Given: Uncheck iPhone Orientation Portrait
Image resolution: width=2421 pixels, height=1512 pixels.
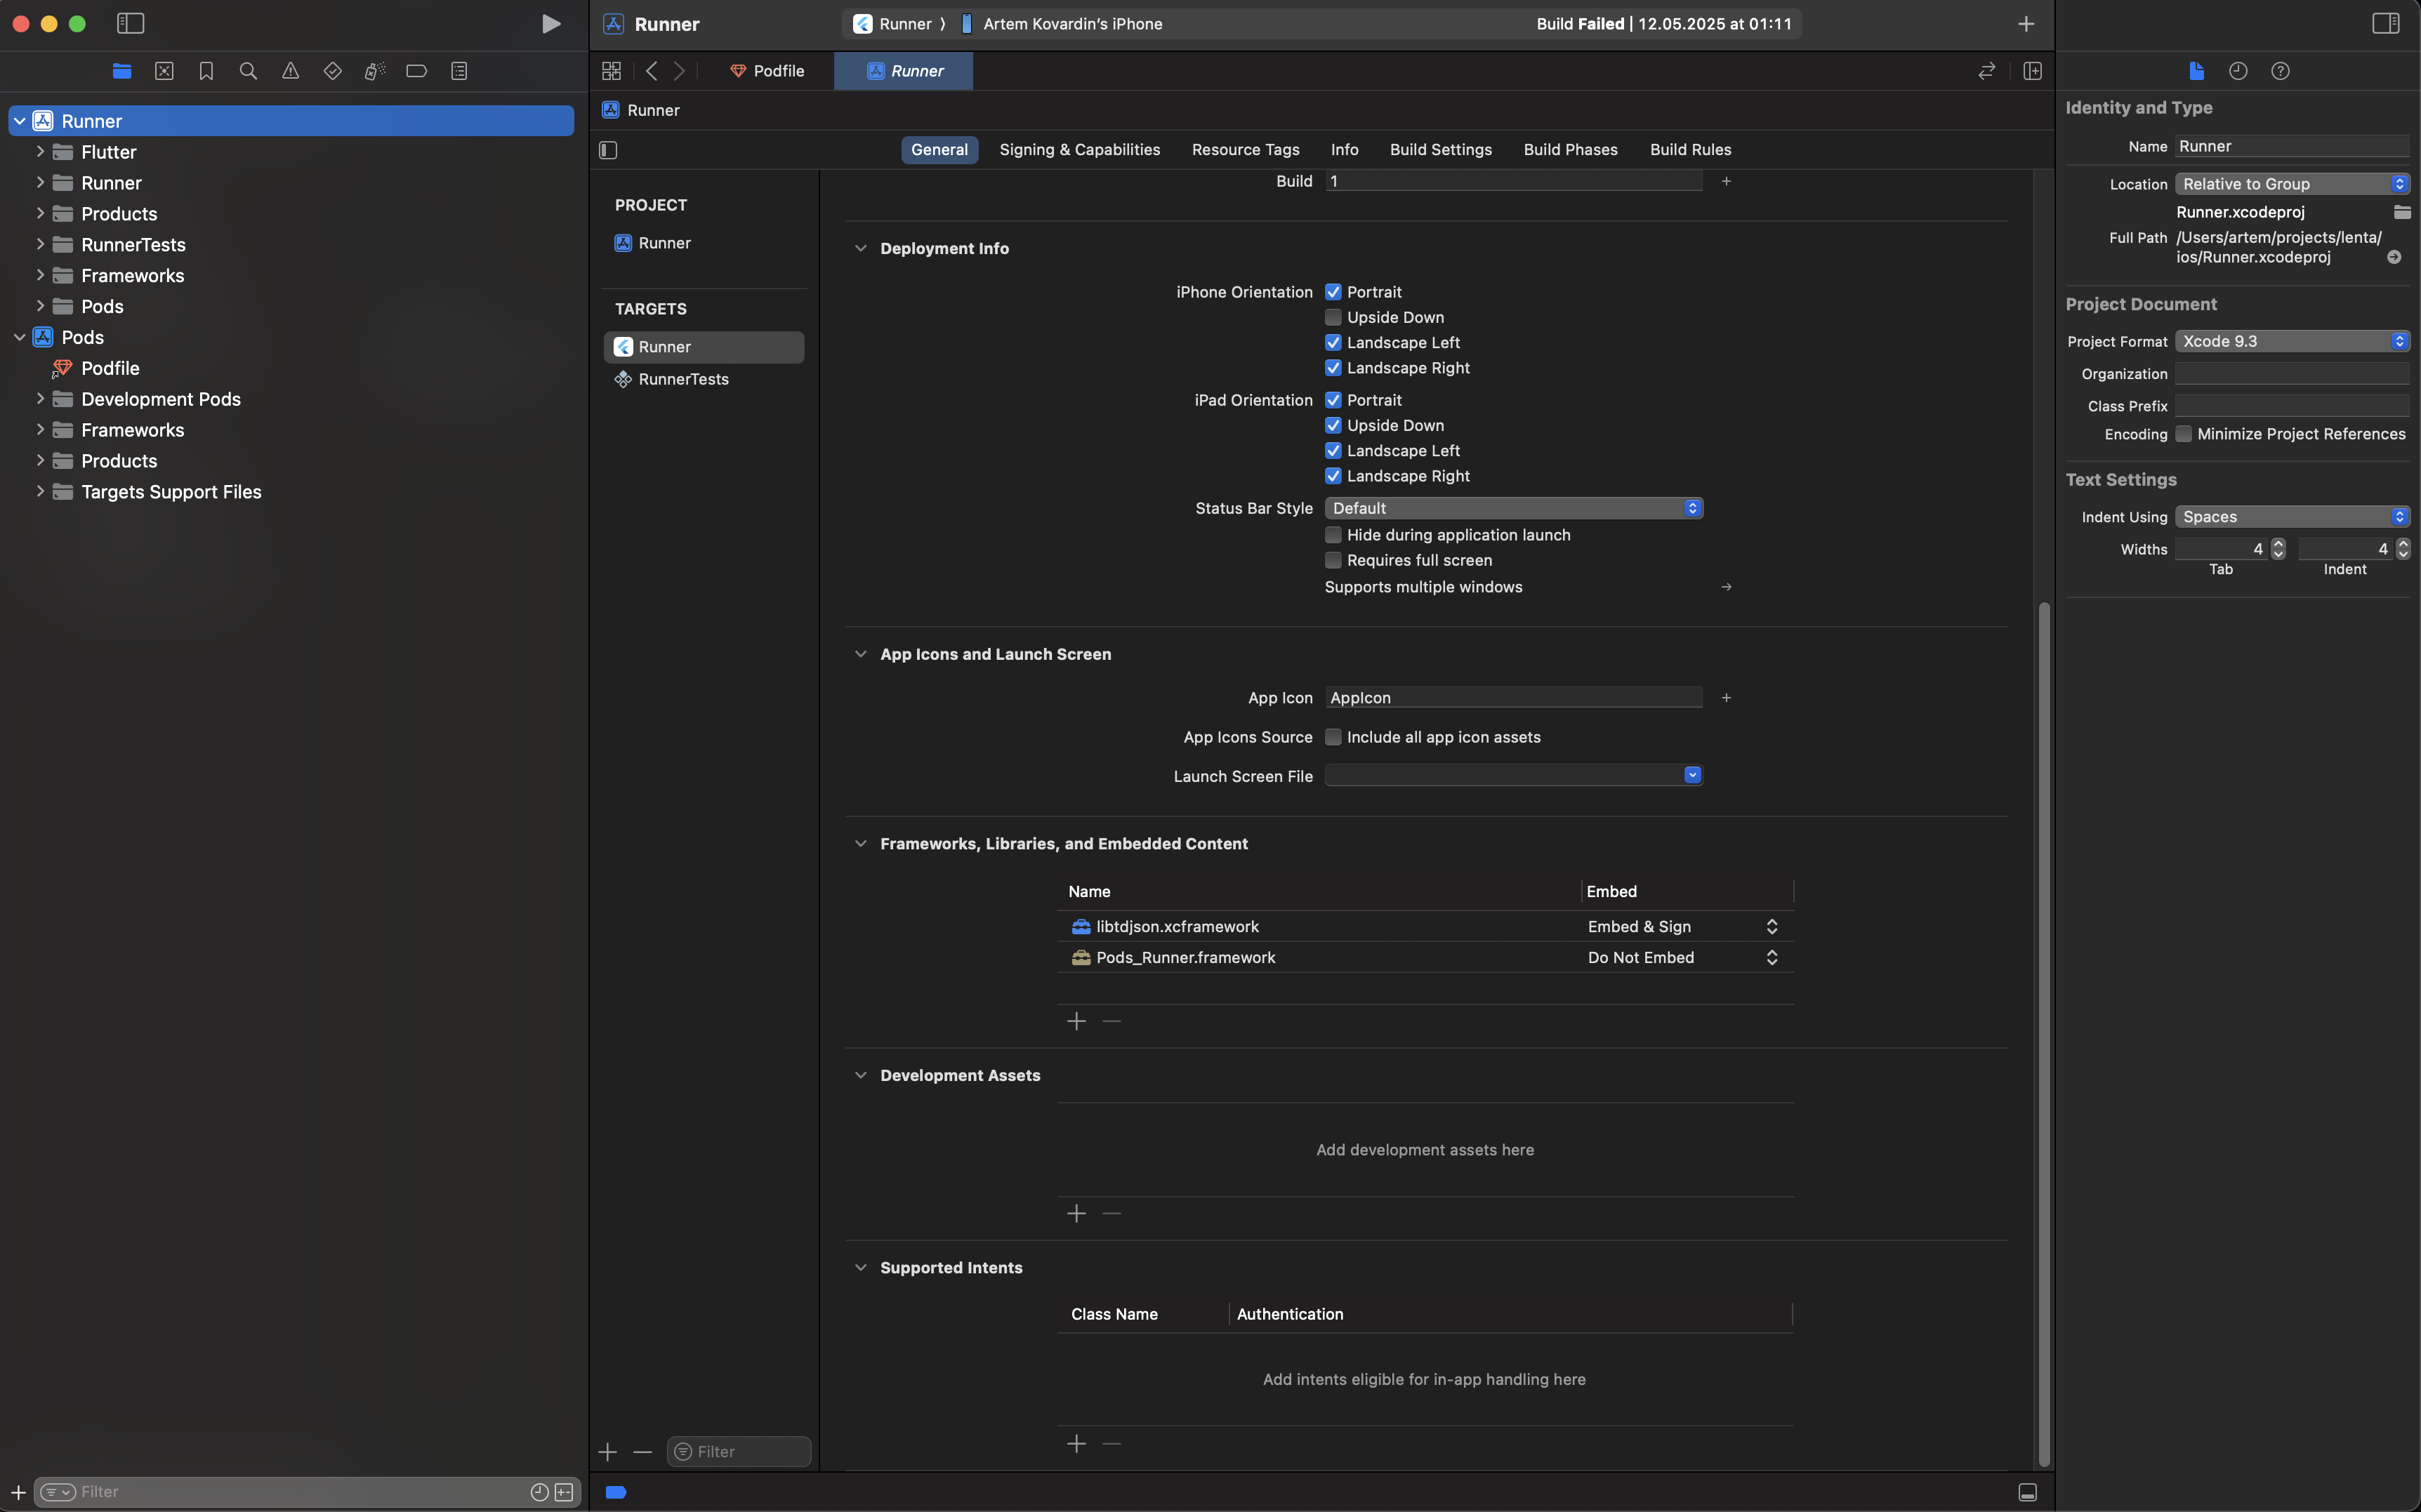Looking at the screenshot, I should pos(1333,292).
